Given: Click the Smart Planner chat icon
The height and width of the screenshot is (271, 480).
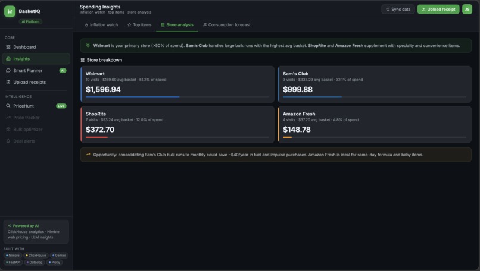Looking at the screenshot, I should coord(8,71).
